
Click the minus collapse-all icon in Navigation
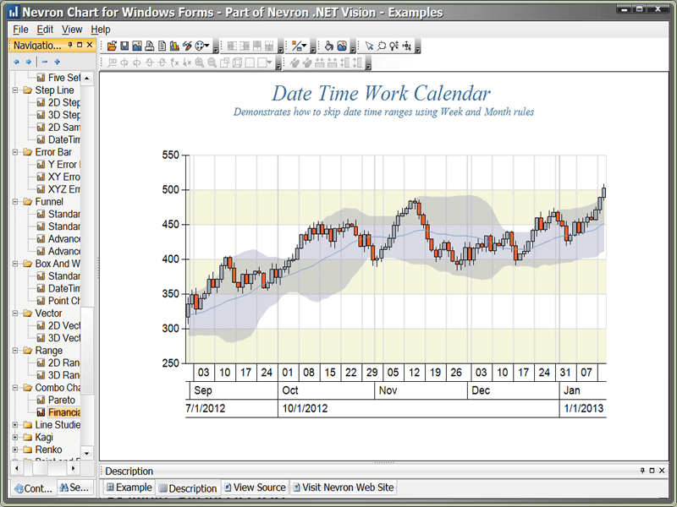pos(44,62)
